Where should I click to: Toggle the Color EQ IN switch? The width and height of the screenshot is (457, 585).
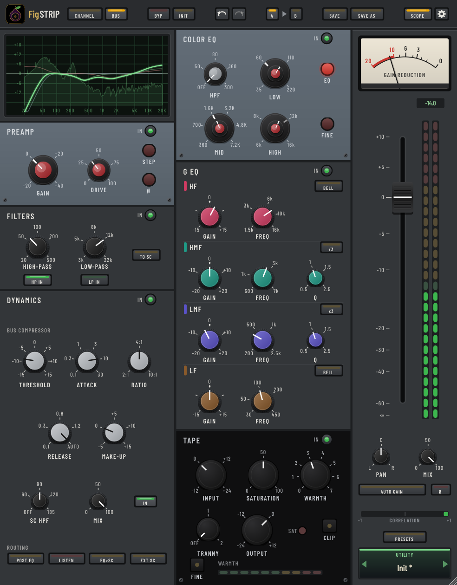click(x=327, y=39)
